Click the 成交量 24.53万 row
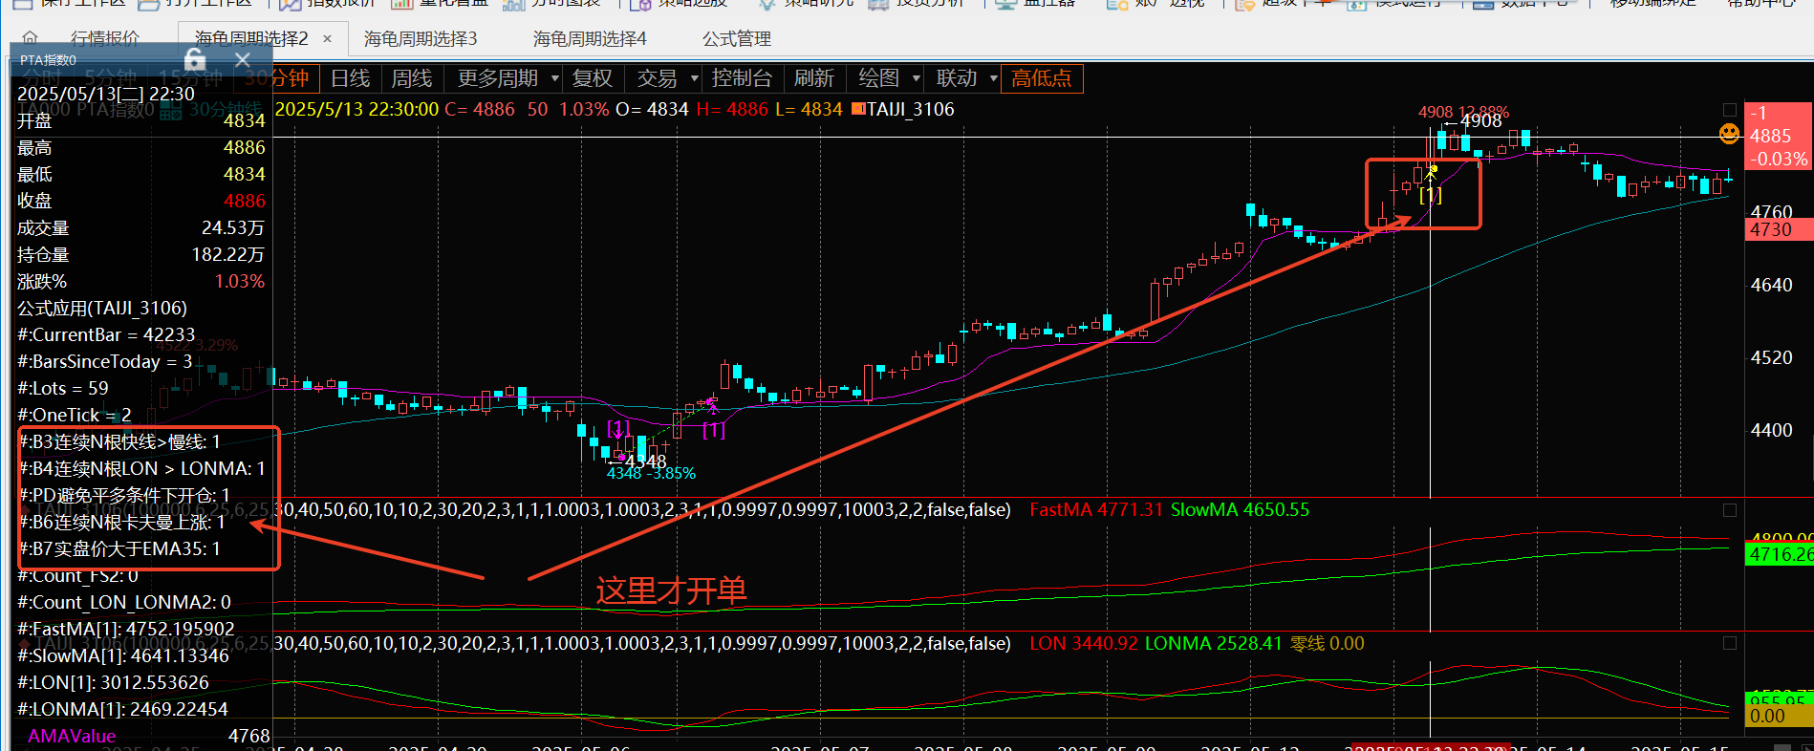The height and width of the screenshot is (751, 1814). [141, 227]
